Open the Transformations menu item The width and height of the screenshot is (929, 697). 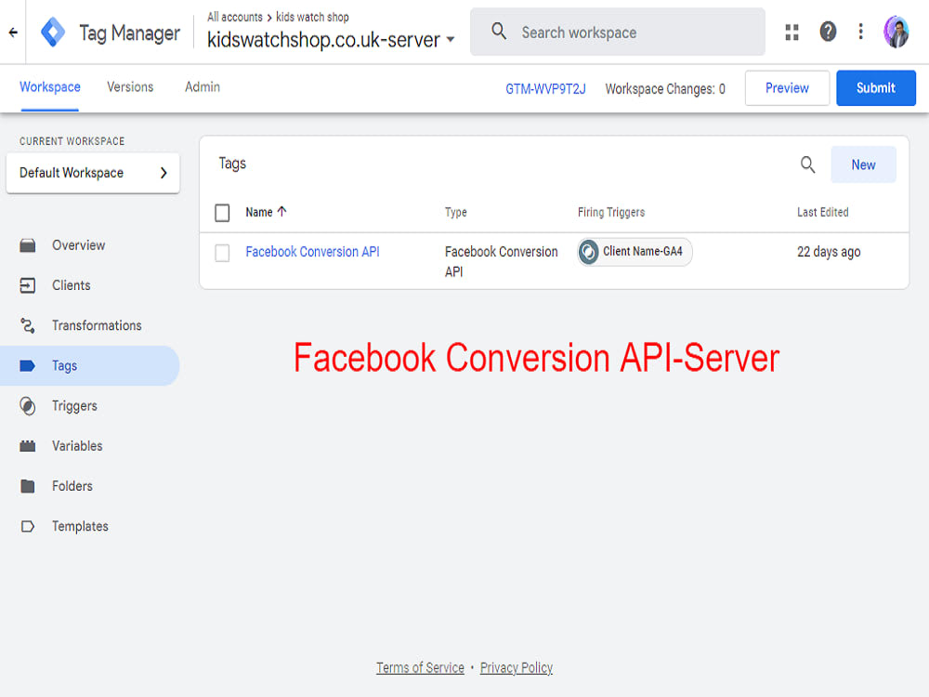(97, 325)
